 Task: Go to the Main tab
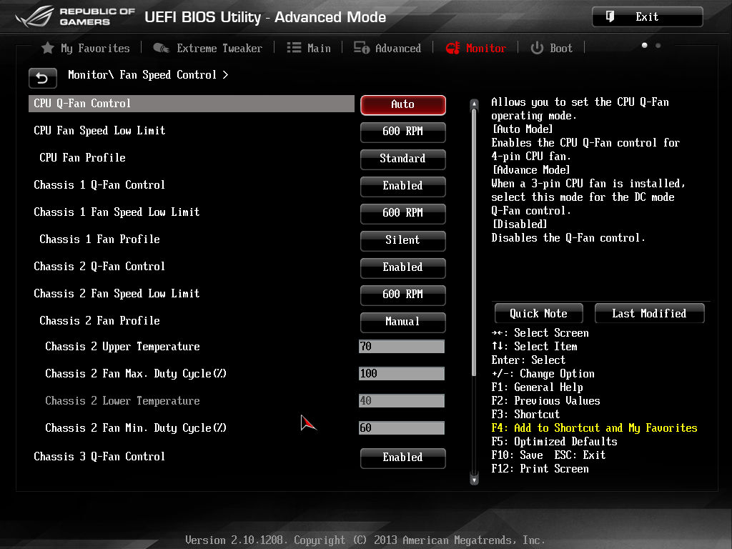coord(309,48)
